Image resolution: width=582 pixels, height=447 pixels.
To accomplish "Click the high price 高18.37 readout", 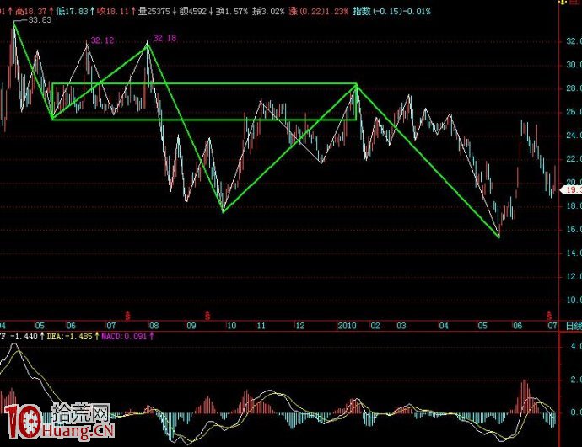I will point(30,12).
